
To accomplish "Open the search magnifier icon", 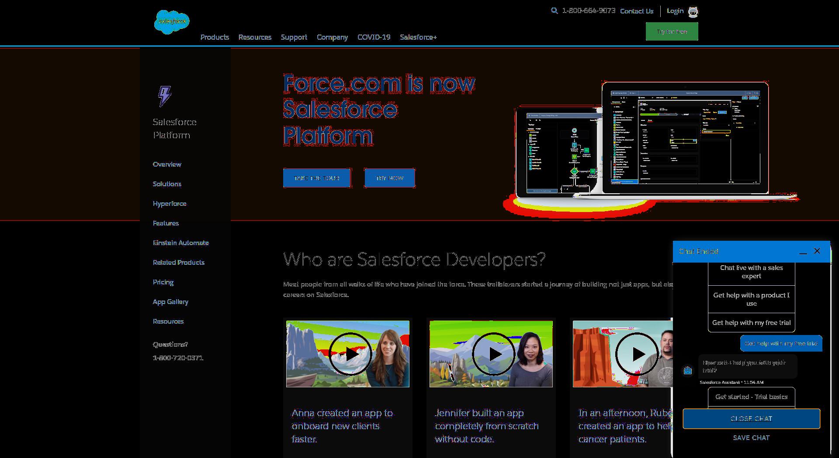I will pyautogui.click(x=555, y=10).
